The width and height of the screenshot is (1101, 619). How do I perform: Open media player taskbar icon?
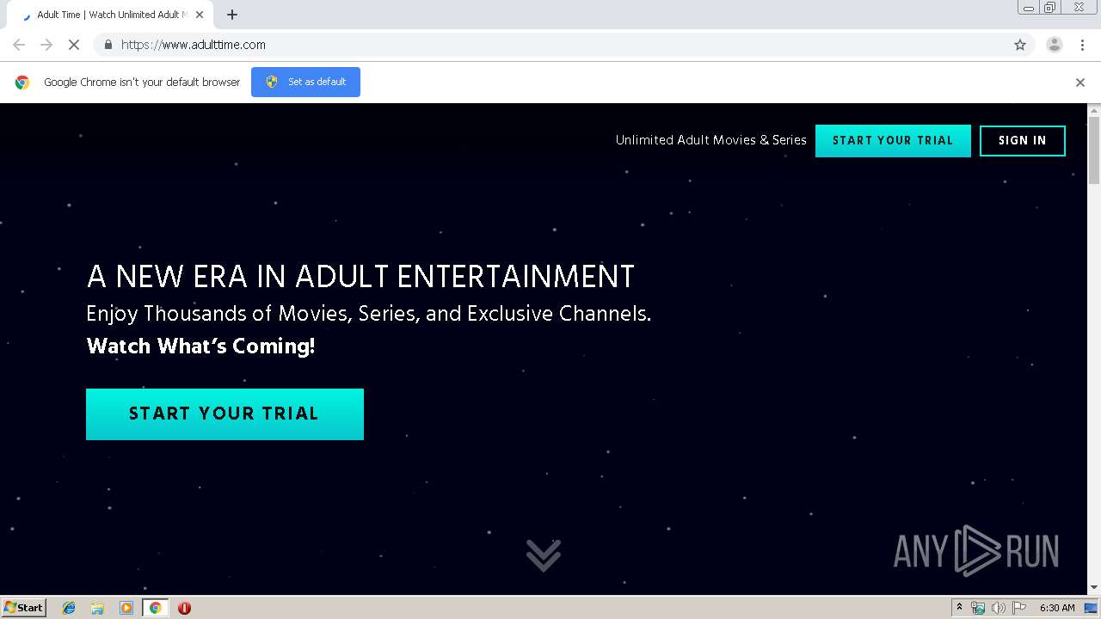pos(126,608)
